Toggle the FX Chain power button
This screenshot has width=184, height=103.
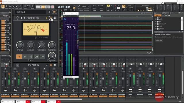[x=51, y=65]
